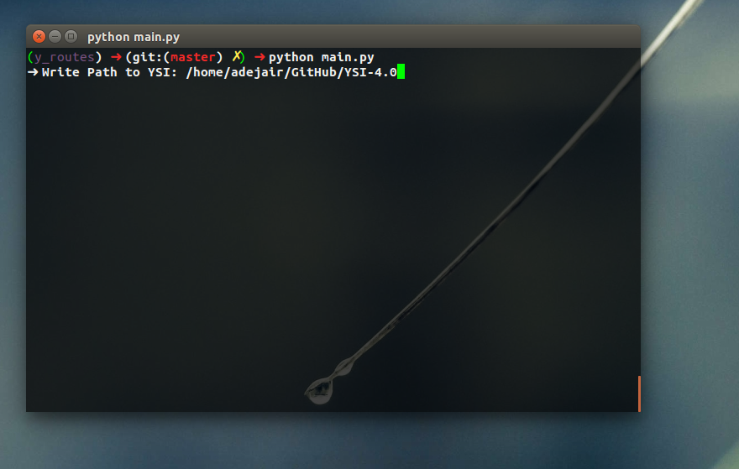Click the typed python main.py command
Image resolution: width=739 pixels, height=469 pixels.
[x=322, y=57]
